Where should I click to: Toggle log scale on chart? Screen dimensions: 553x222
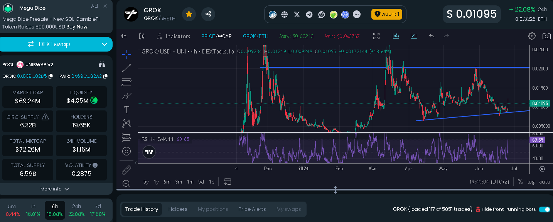[x=531, y=182]
